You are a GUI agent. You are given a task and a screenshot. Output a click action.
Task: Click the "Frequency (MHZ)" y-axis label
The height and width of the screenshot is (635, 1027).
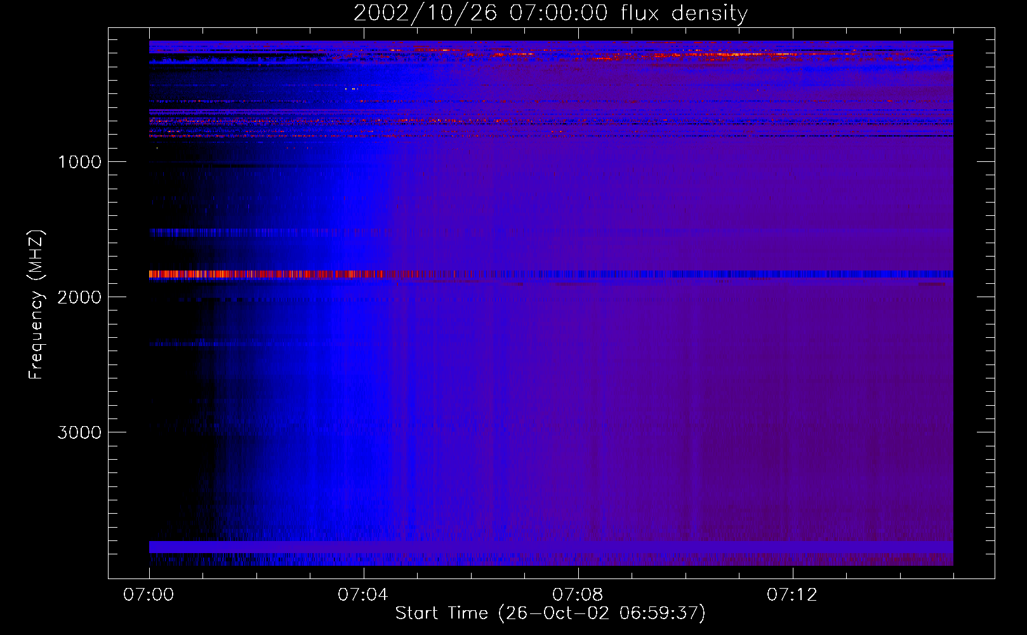coord(37,305)
